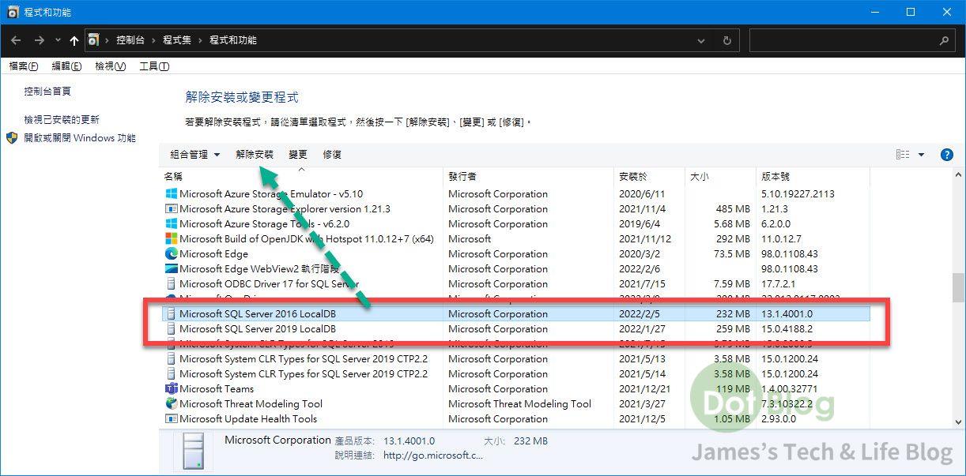Click the vertical scrollbar thumb
The height and width of the screenshot is (476, 966).
pos(958,287)
